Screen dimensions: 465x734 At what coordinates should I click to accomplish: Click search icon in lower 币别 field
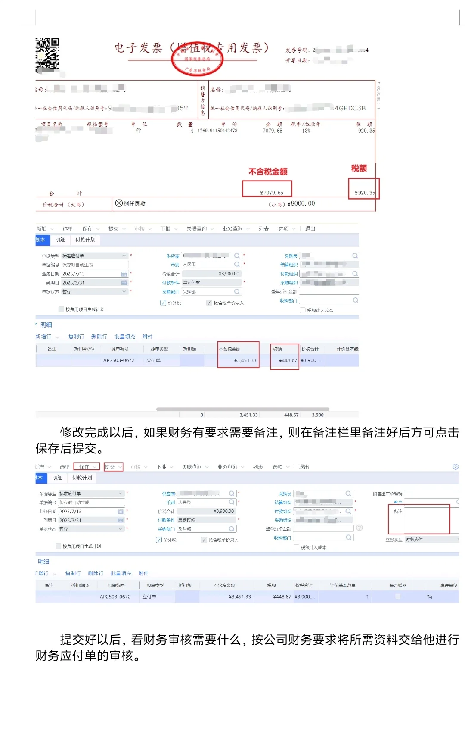232,502
